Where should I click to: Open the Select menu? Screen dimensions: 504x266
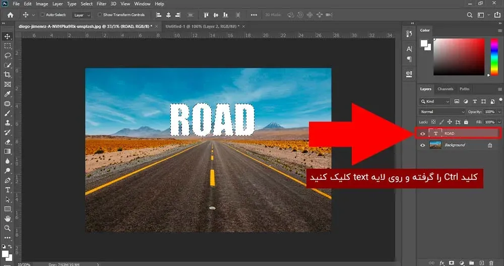pyautogui.click(x=87, y=4)
